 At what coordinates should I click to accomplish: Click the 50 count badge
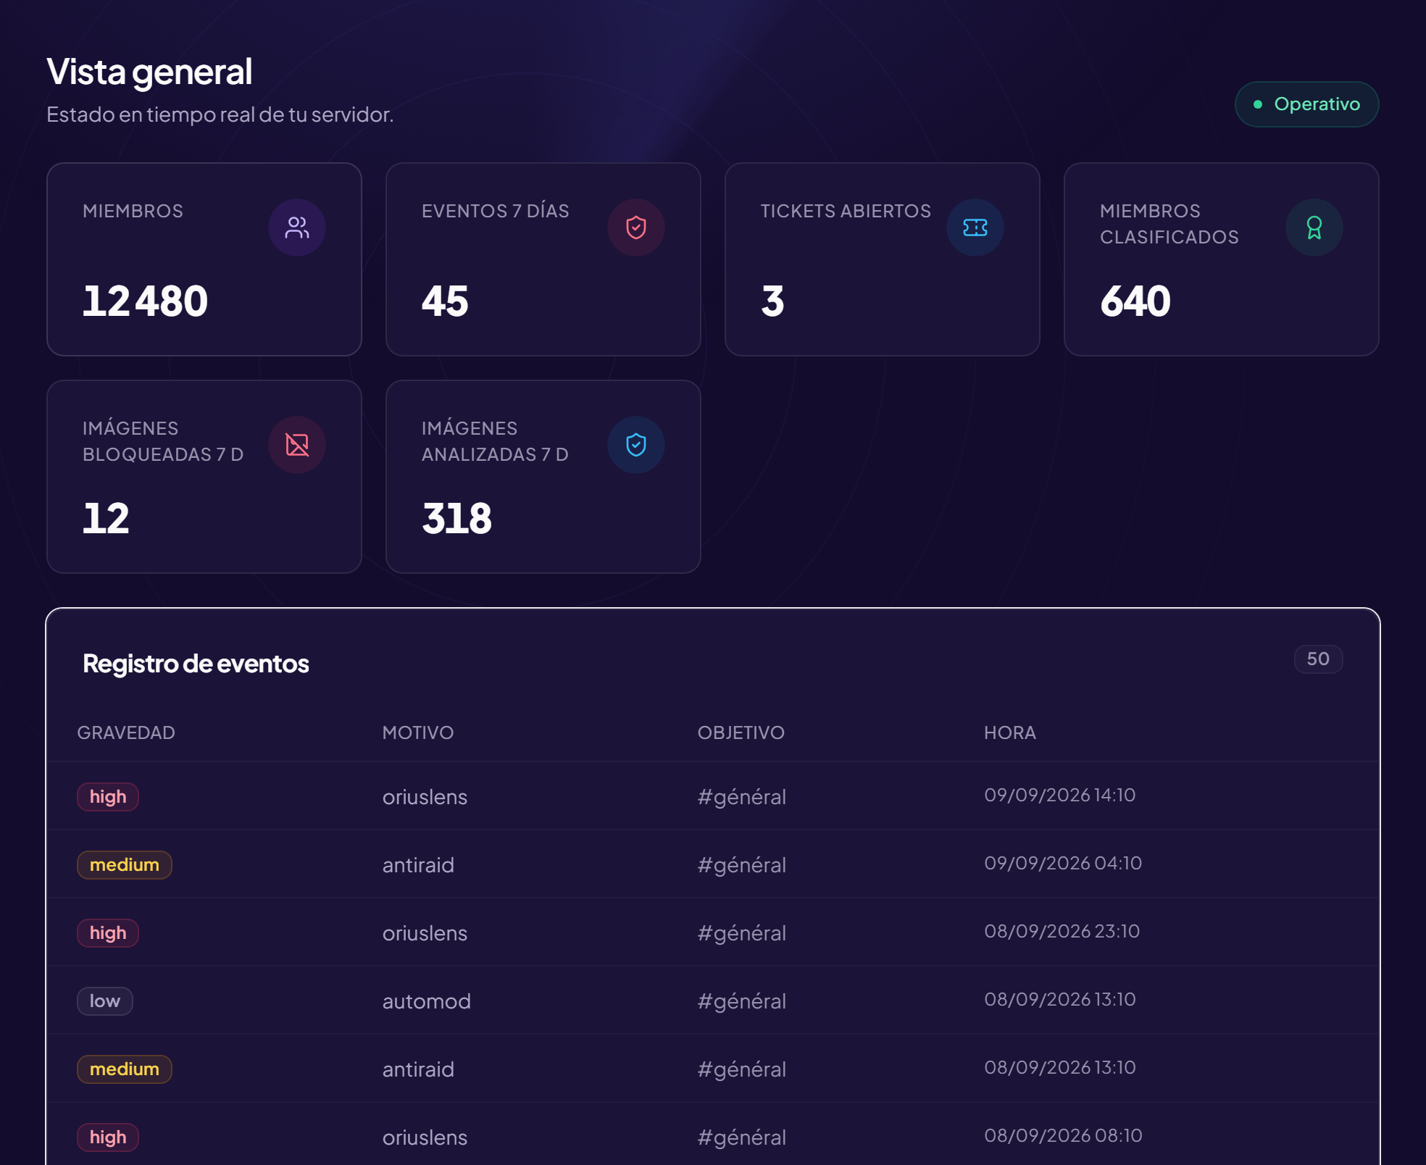point(1318,659)
